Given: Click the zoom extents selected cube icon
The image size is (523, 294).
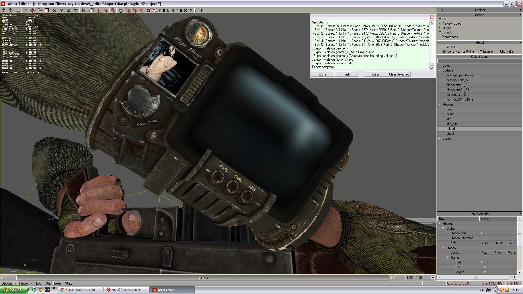Looking at the screenshot, I should [154, 10].
